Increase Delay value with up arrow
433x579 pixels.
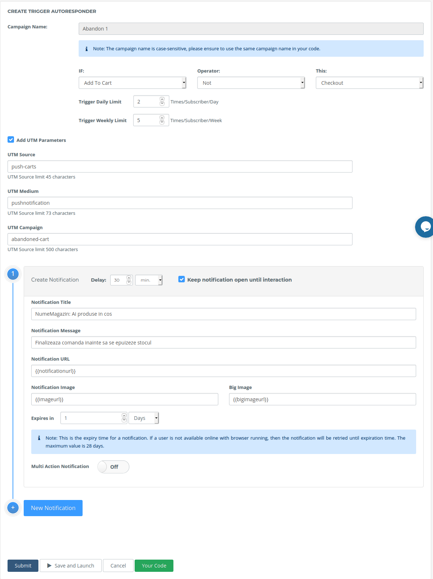point(129,278)
